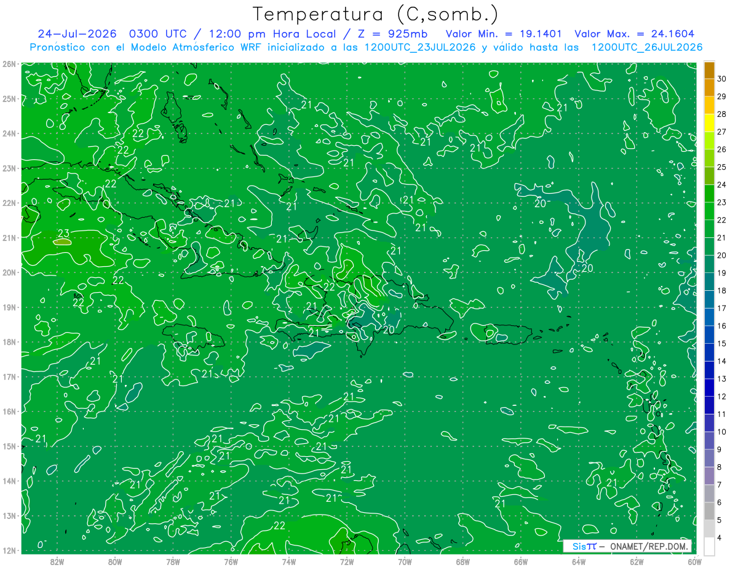Image resolution: width=738 pixels, height=570 pixels.
Task: Select the pressure level 'Z = 925mb'
Action: point(393,34)
